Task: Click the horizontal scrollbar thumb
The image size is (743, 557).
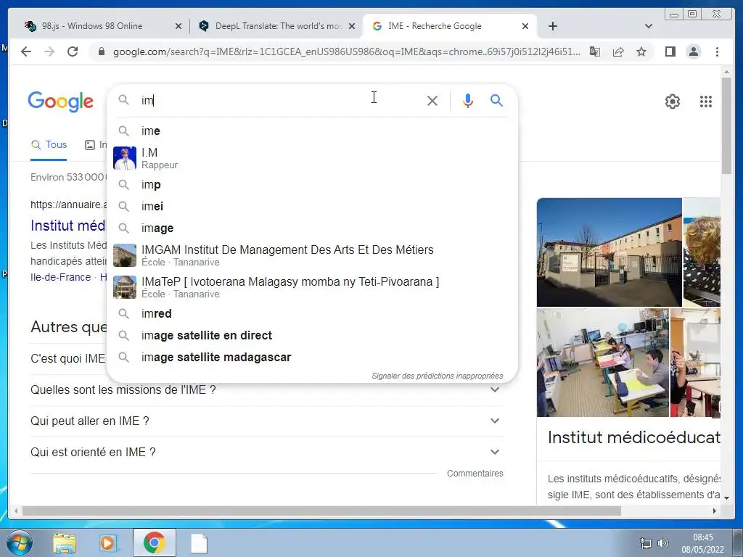Action: 321,511
